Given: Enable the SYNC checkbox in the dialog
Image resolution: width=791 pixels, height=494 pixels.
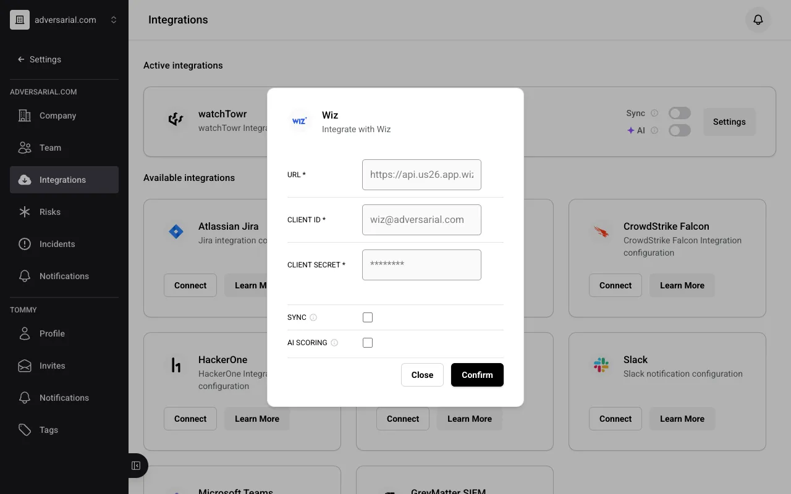Looking at the screenshot, I should 368,317.
